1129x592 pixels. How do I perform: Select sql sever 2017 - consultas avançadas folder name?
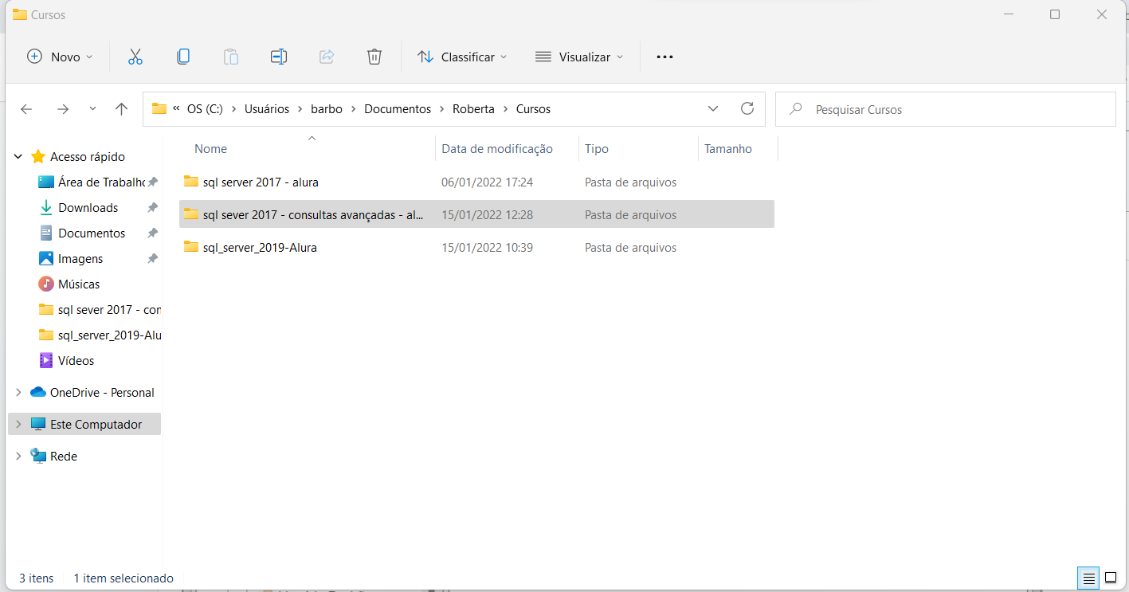coord(313,215)
